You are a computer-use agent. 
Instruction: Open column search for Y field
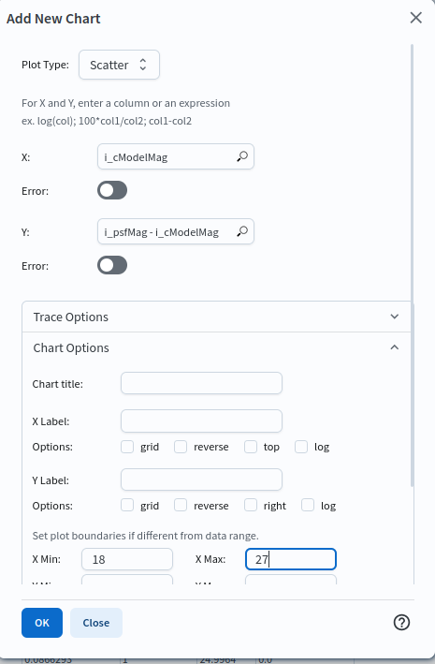[242, 231]
